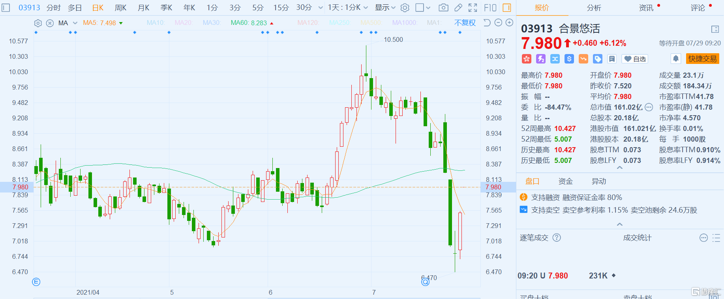Open price alert bell icon
This screenshot has height=299, width=724.
[675, 59]
